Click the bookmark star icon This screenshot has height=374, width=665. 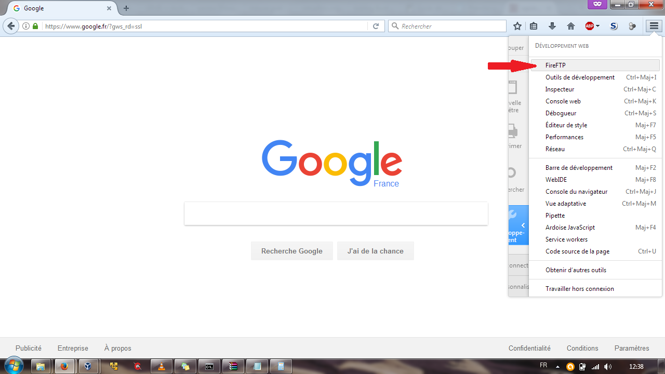(x=517, y=26)
